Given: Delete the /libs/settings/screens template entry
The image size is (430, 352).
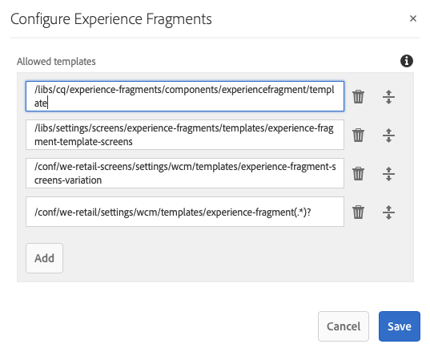Looking at the screenshot, I should [358, 135].
